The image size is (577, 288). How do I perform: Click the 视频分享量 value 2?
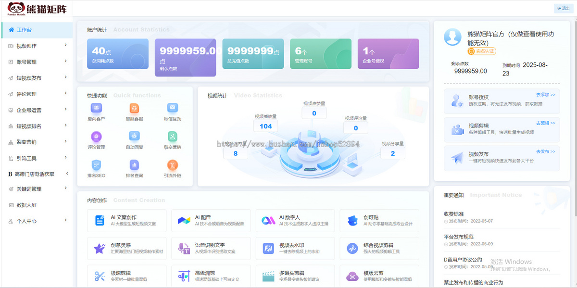393,153
